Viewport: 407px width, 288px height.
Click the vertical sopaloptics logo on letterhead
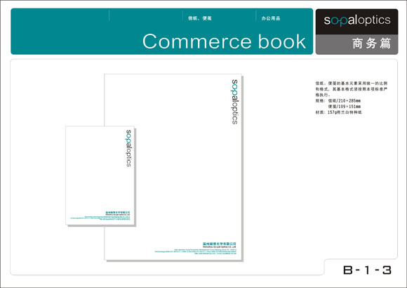click(234, 102)
